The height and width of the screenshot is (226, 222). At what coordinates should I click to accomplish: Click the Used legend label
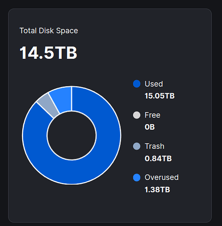point(154,84)
